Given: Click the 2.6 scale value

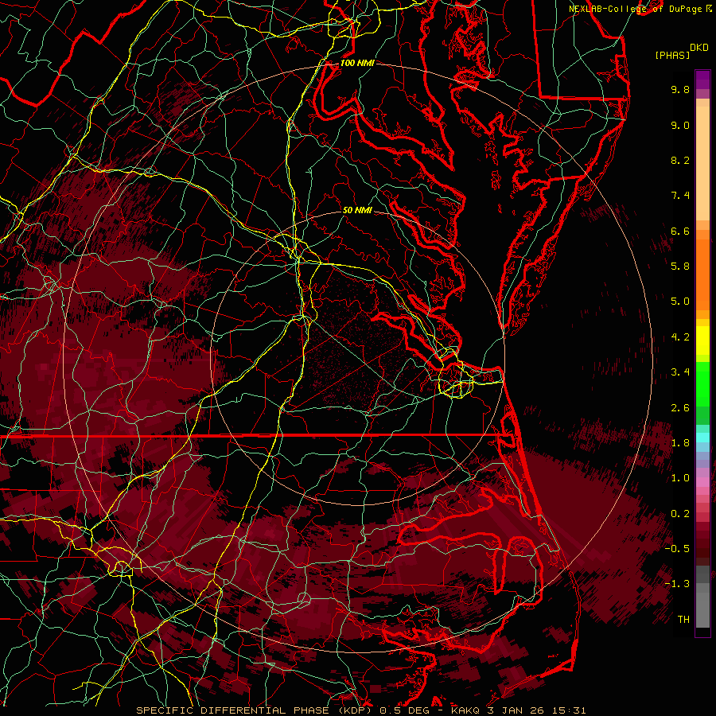Looking at the screenshot, I should point(680,407).
